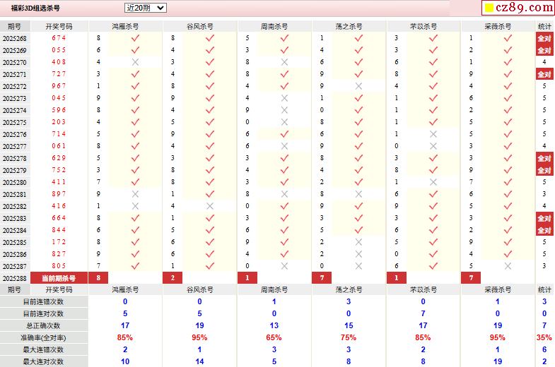555x367 pixels.
Task: Click 苯苡杀号 cross mark in row 2025276
Action: 433,134
